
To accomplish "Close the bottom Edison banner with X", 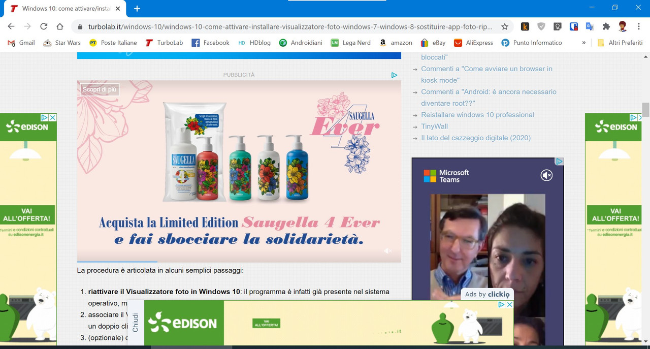I will click(x=510, y=304).
